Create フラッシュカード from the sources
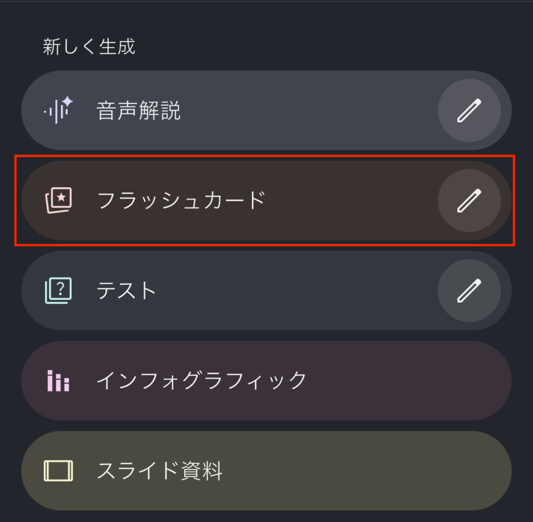Screen dimensions: 533x522 312,200
